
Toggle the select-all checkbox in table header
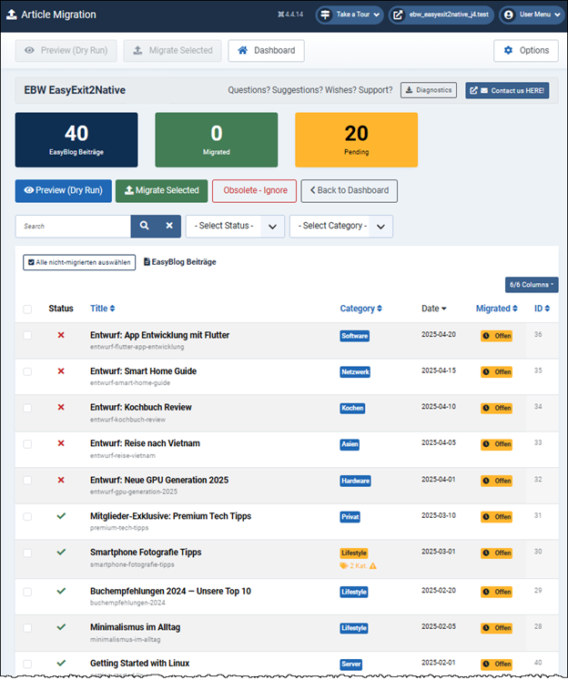click(27, 310)
